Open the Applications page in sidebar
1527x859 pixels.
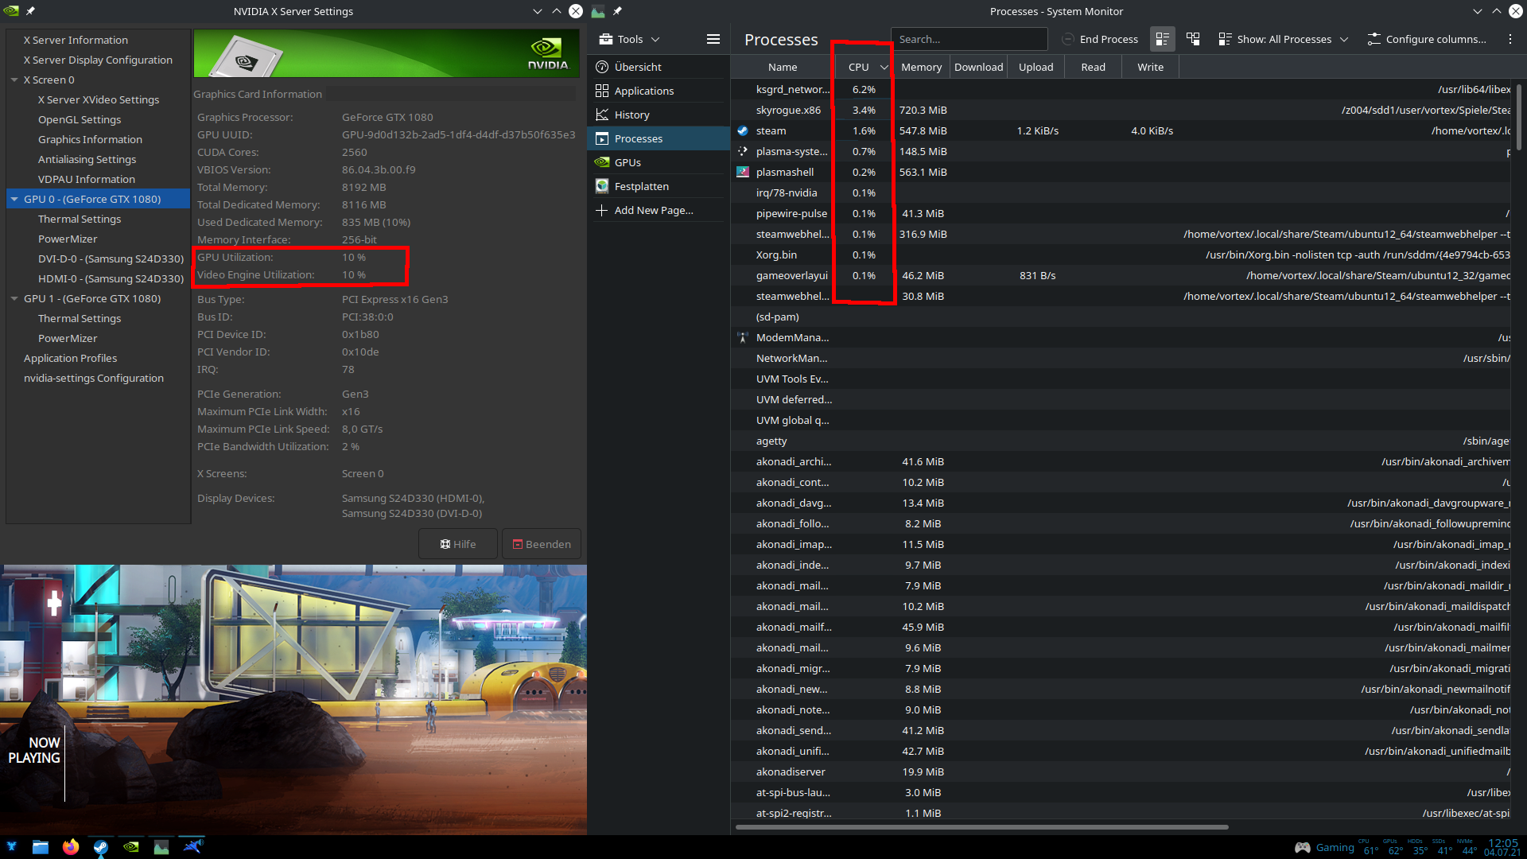(x=659, y=91)
